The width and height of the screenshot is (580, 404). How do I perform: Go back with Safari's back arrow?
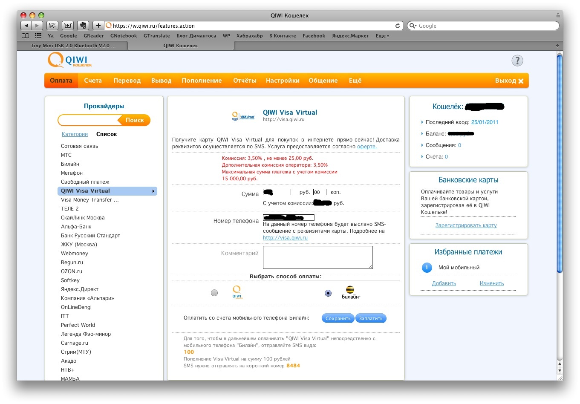[26, 26]
